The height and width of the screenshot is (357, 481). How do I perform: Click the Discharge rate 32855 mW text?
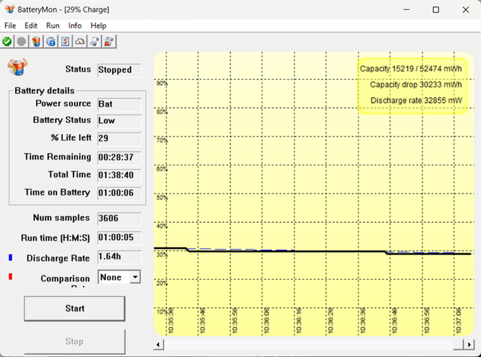(416, 100)
